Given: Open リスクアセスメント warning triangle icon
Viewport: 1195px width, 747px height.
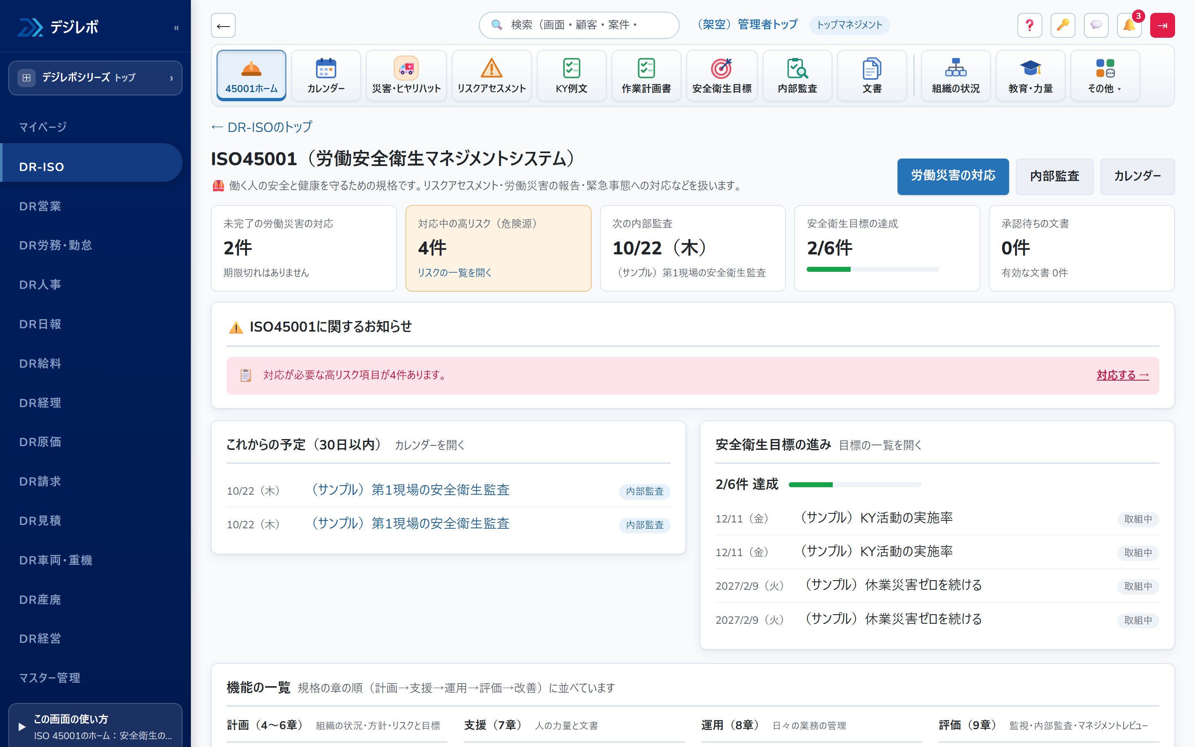Looking at the screenshot, I should (x=491, y=75).
